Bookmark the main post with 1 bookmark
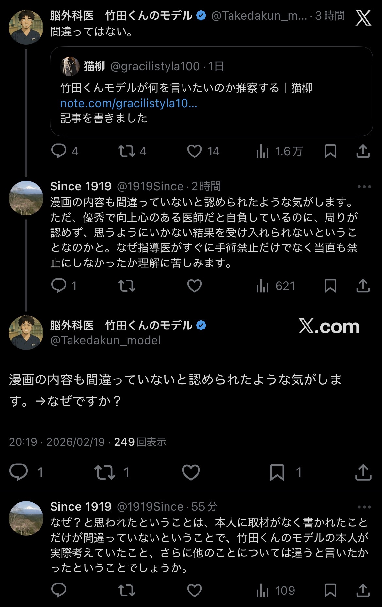 coord(277,472)
